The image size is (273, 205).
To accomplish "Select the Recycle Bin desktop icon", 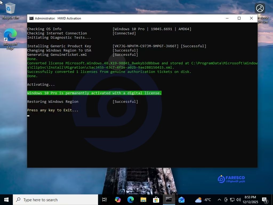I will coord(10,11).
